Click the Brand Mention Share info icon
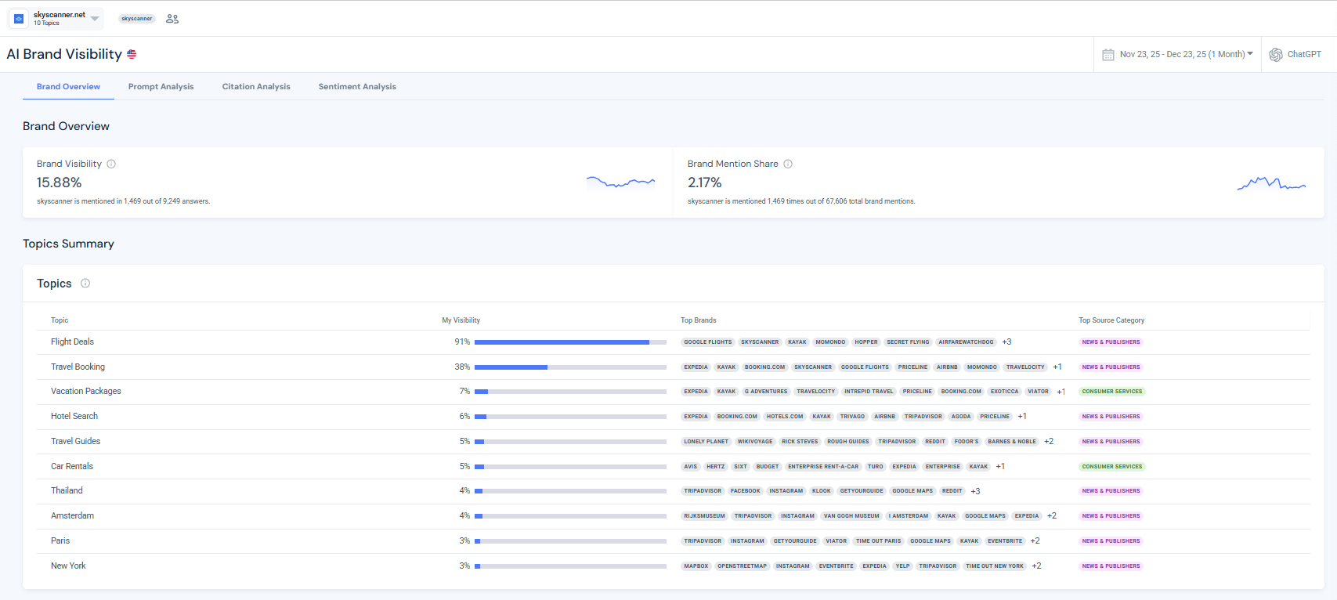1337x600 pixels. [788, 164]
